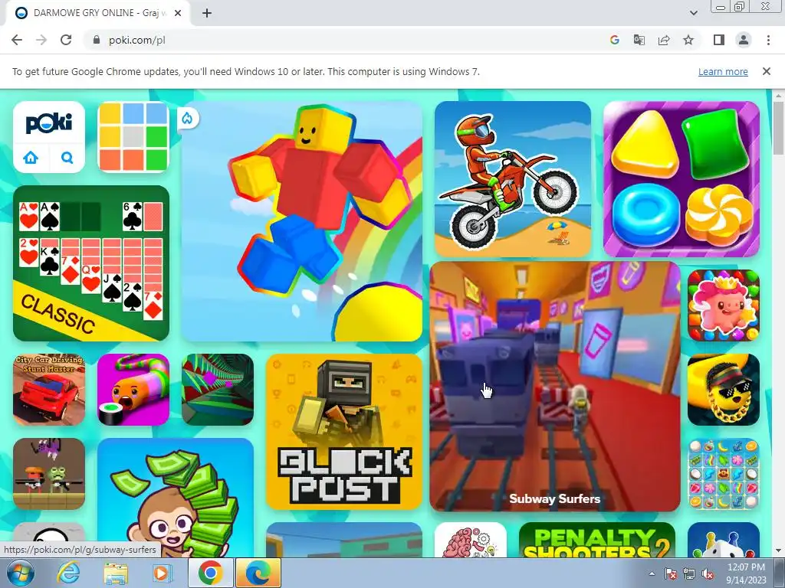Click the Learn more link
The width and height of the screenshot is (785, 588).
[x=723, y=71]
